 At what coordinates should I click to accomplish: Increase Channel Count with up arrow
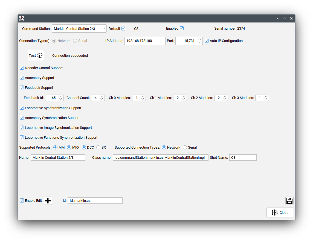(x=102, y=97)
